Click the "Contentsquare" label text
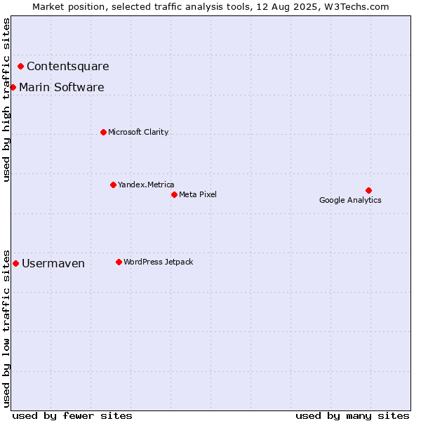Screen dimensions: 421x421 [68, 67]
